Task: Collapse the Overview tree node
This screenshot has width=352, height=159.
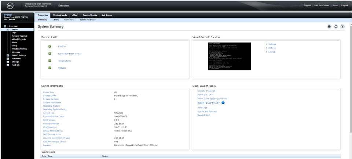Action: (x=5, y=26)
